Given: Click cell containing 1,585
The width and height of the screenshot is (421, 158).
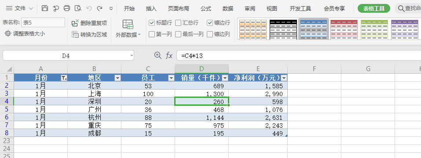Looking at the screenshot, I should (x=258, y=86).
